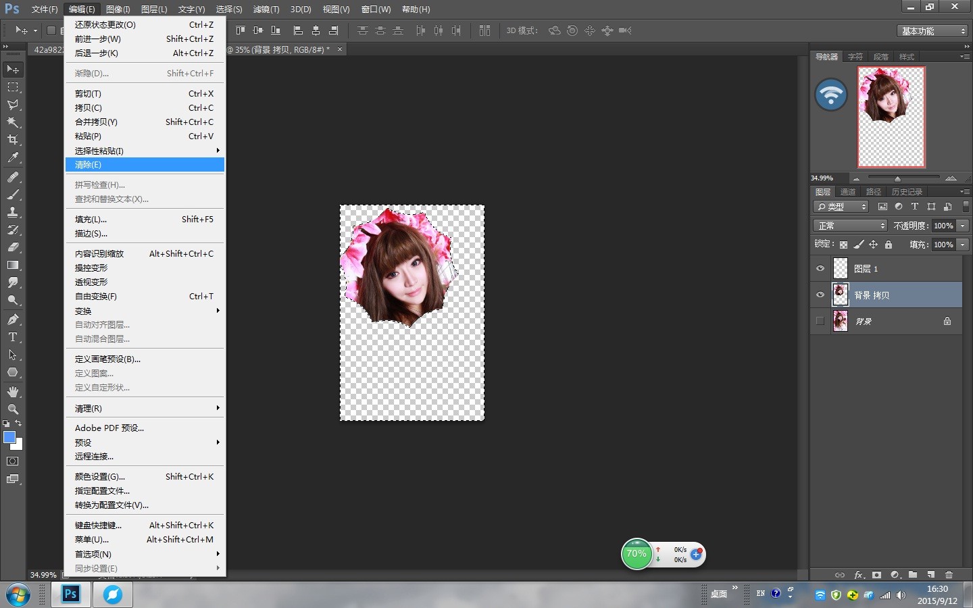Add a layer mask icon

[876, 575]
